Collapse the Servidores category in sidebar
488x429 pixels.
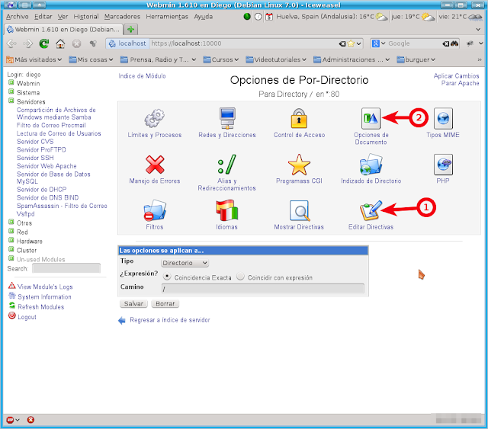click(11, 101)
